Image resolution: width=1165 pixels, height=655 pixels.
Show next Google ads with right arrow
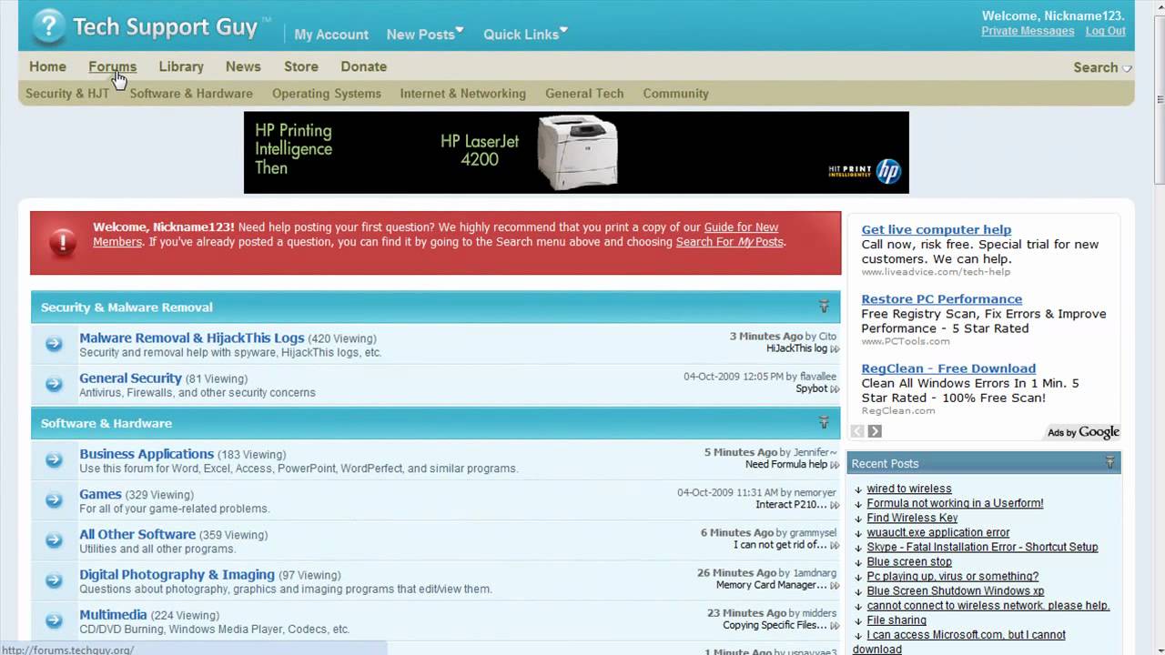pyautogui.click(x=875, y=431)
